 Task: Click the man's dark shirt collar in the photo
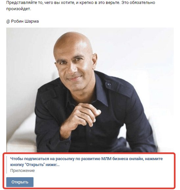(x=99, y=90)
